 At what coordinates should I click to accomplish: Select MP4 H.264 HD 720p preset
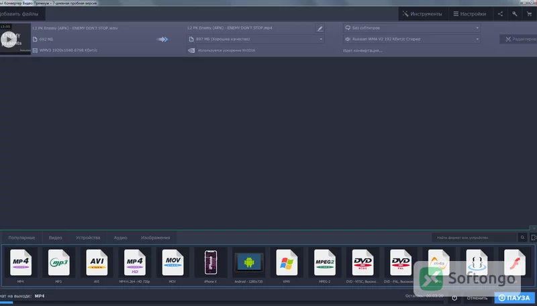[x=135, y=262]
